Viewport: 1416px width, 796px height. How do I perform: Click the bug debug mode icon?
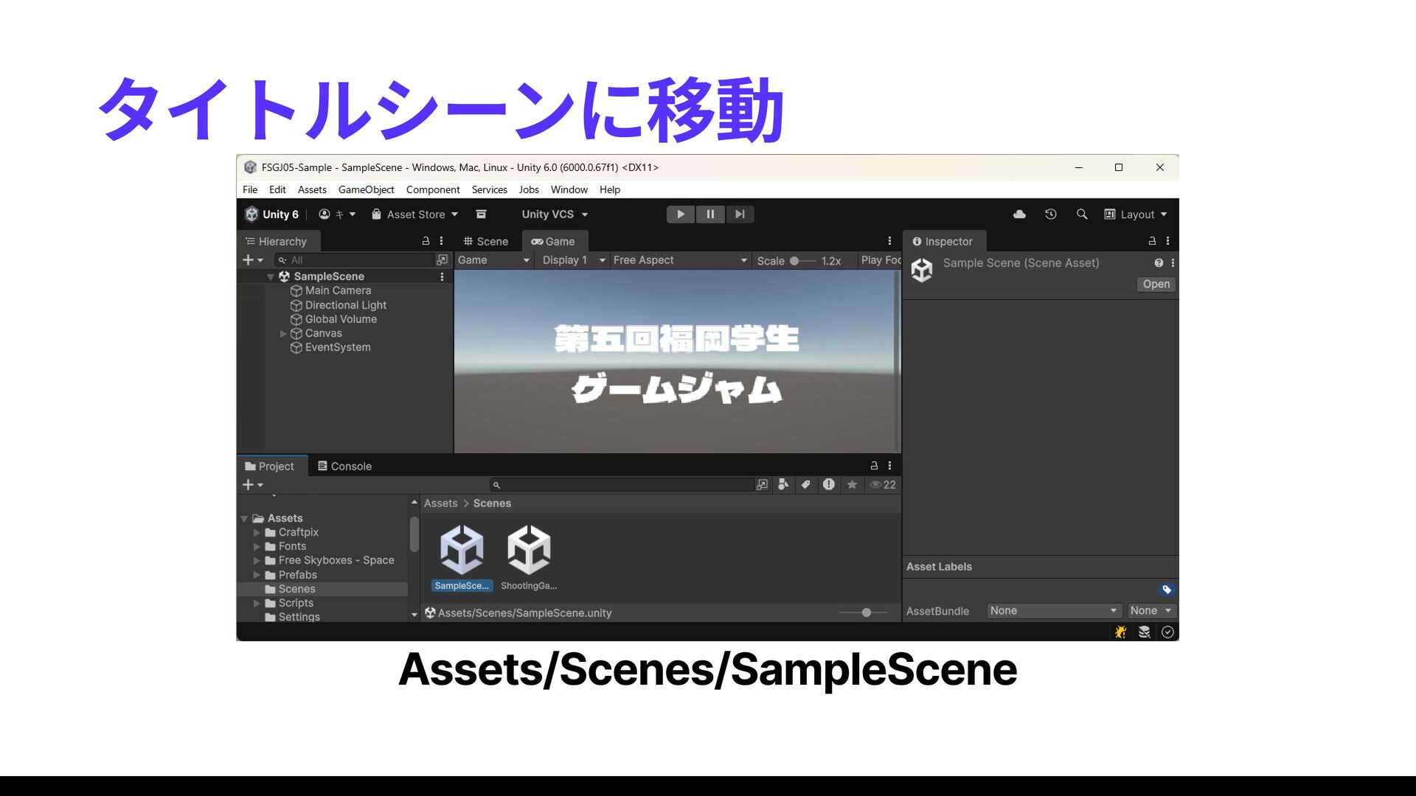pos(1120,632)
